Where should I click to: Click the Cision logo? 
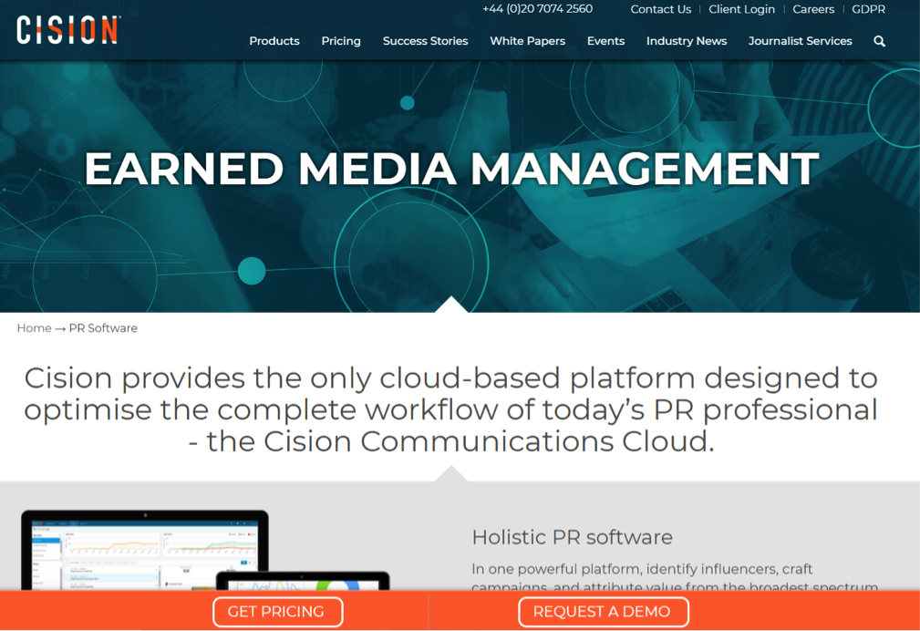click(68, 30)
